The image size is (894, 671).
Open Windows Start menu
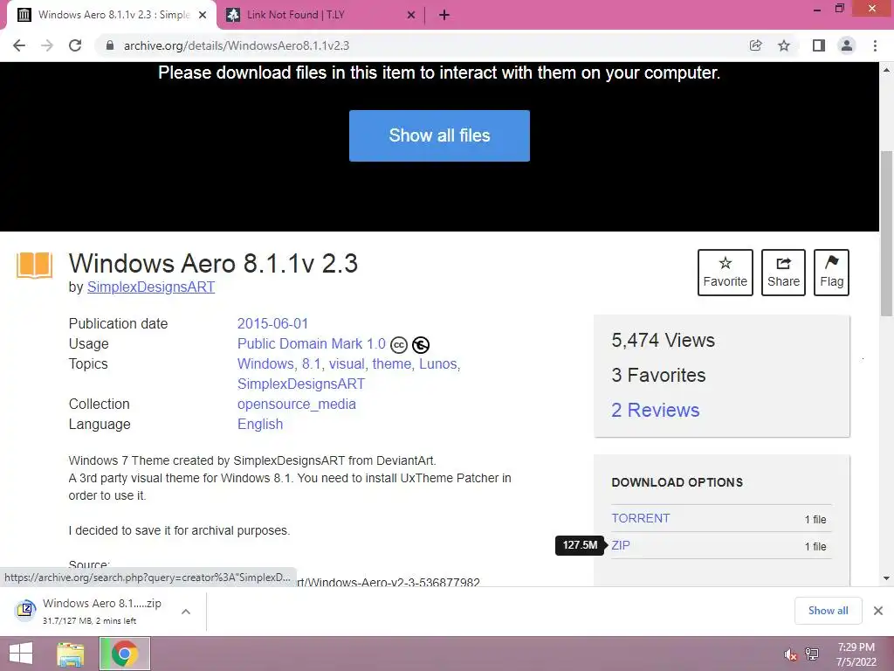(21, 654)
